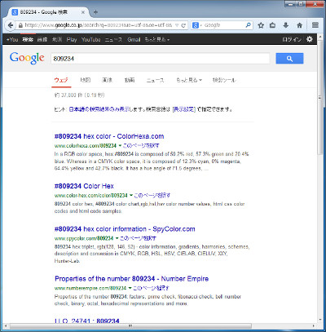Open the bookmarks list icon
The width and height of the screenshot is (326, 332).
click(x=272, y=25)
